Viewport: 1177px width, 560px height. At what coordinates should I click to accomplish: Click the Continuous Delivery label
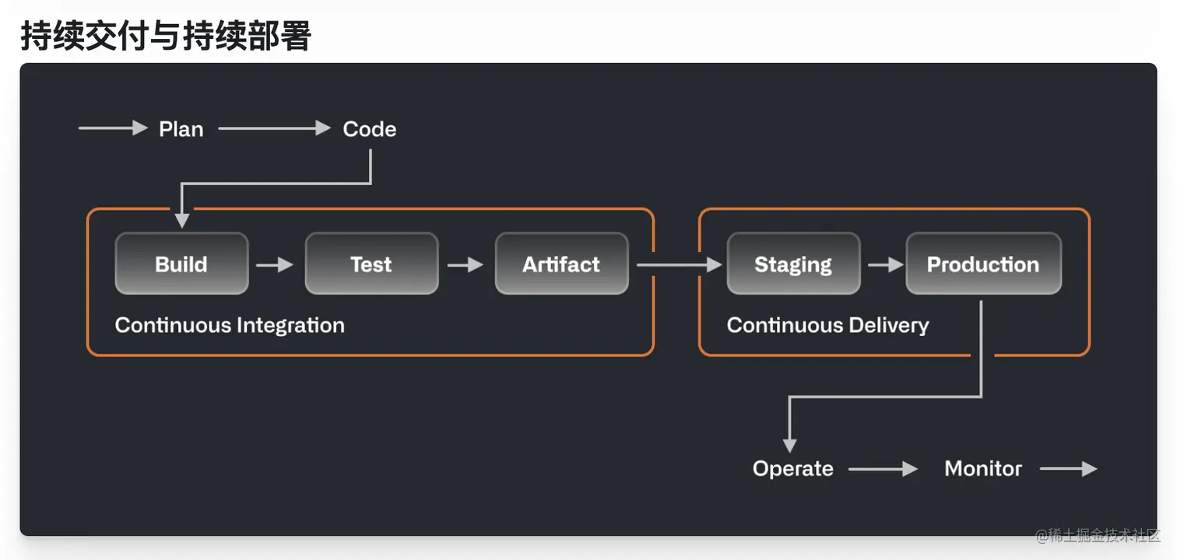pyautogui.click(x=827, y=325)
